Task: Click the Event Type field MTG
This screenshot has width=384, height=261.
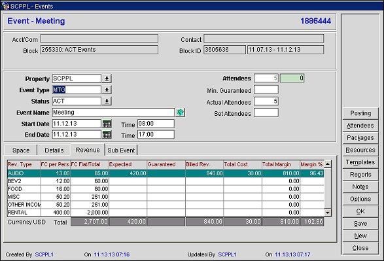Action: click(x=77, y=90)
